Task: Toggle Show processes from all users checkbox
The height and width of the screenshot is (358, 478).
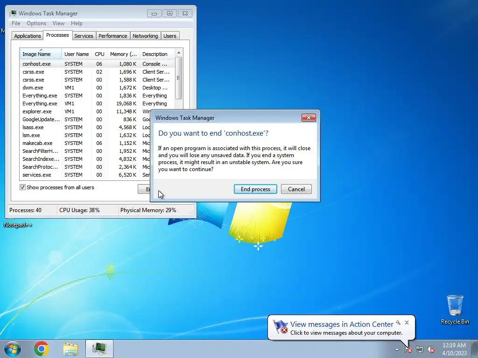Action: point(22,187)
